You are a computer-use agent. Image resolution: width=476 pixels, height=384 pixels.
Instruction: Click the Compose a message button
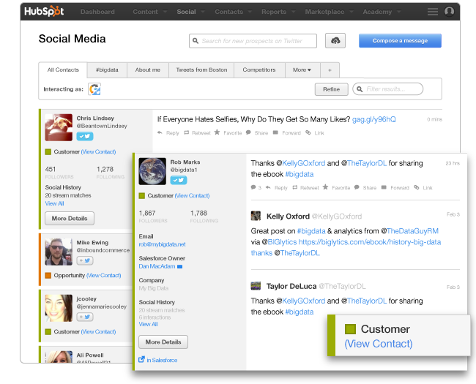400,41
